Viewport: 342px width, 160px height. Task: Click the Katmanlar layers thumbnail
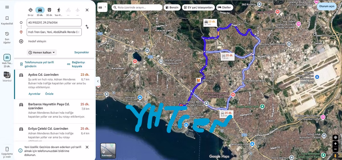pyautogui.click(x=108, y=151)
